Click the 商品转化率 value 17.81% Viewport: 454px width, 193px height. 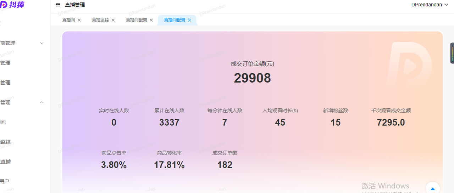pos(169,165)
